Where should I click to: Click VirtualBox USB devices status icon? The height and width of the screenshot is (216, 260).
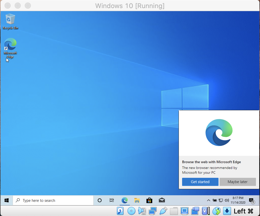coord(163,211)
